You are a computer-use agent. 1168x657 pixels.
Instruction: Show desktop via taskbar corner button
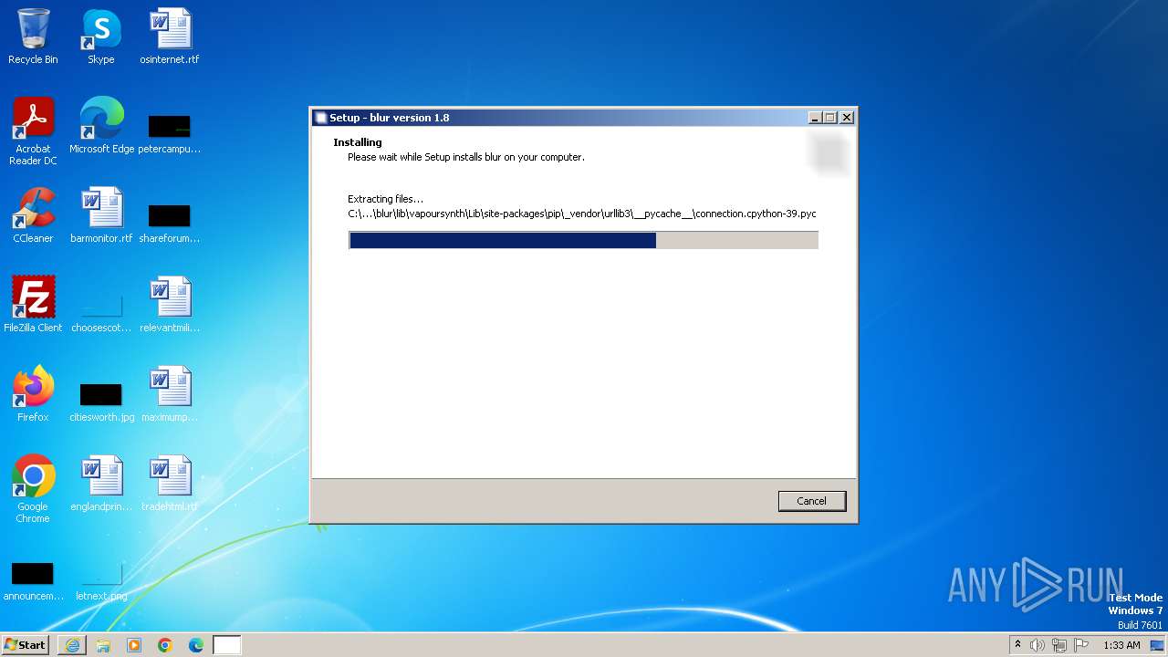[x=1157, y=645]
